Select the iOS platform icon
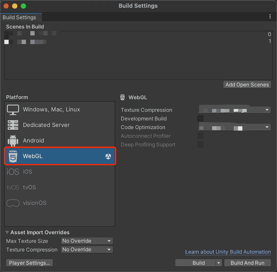This screenshot has height=272, width=277. 13,172
